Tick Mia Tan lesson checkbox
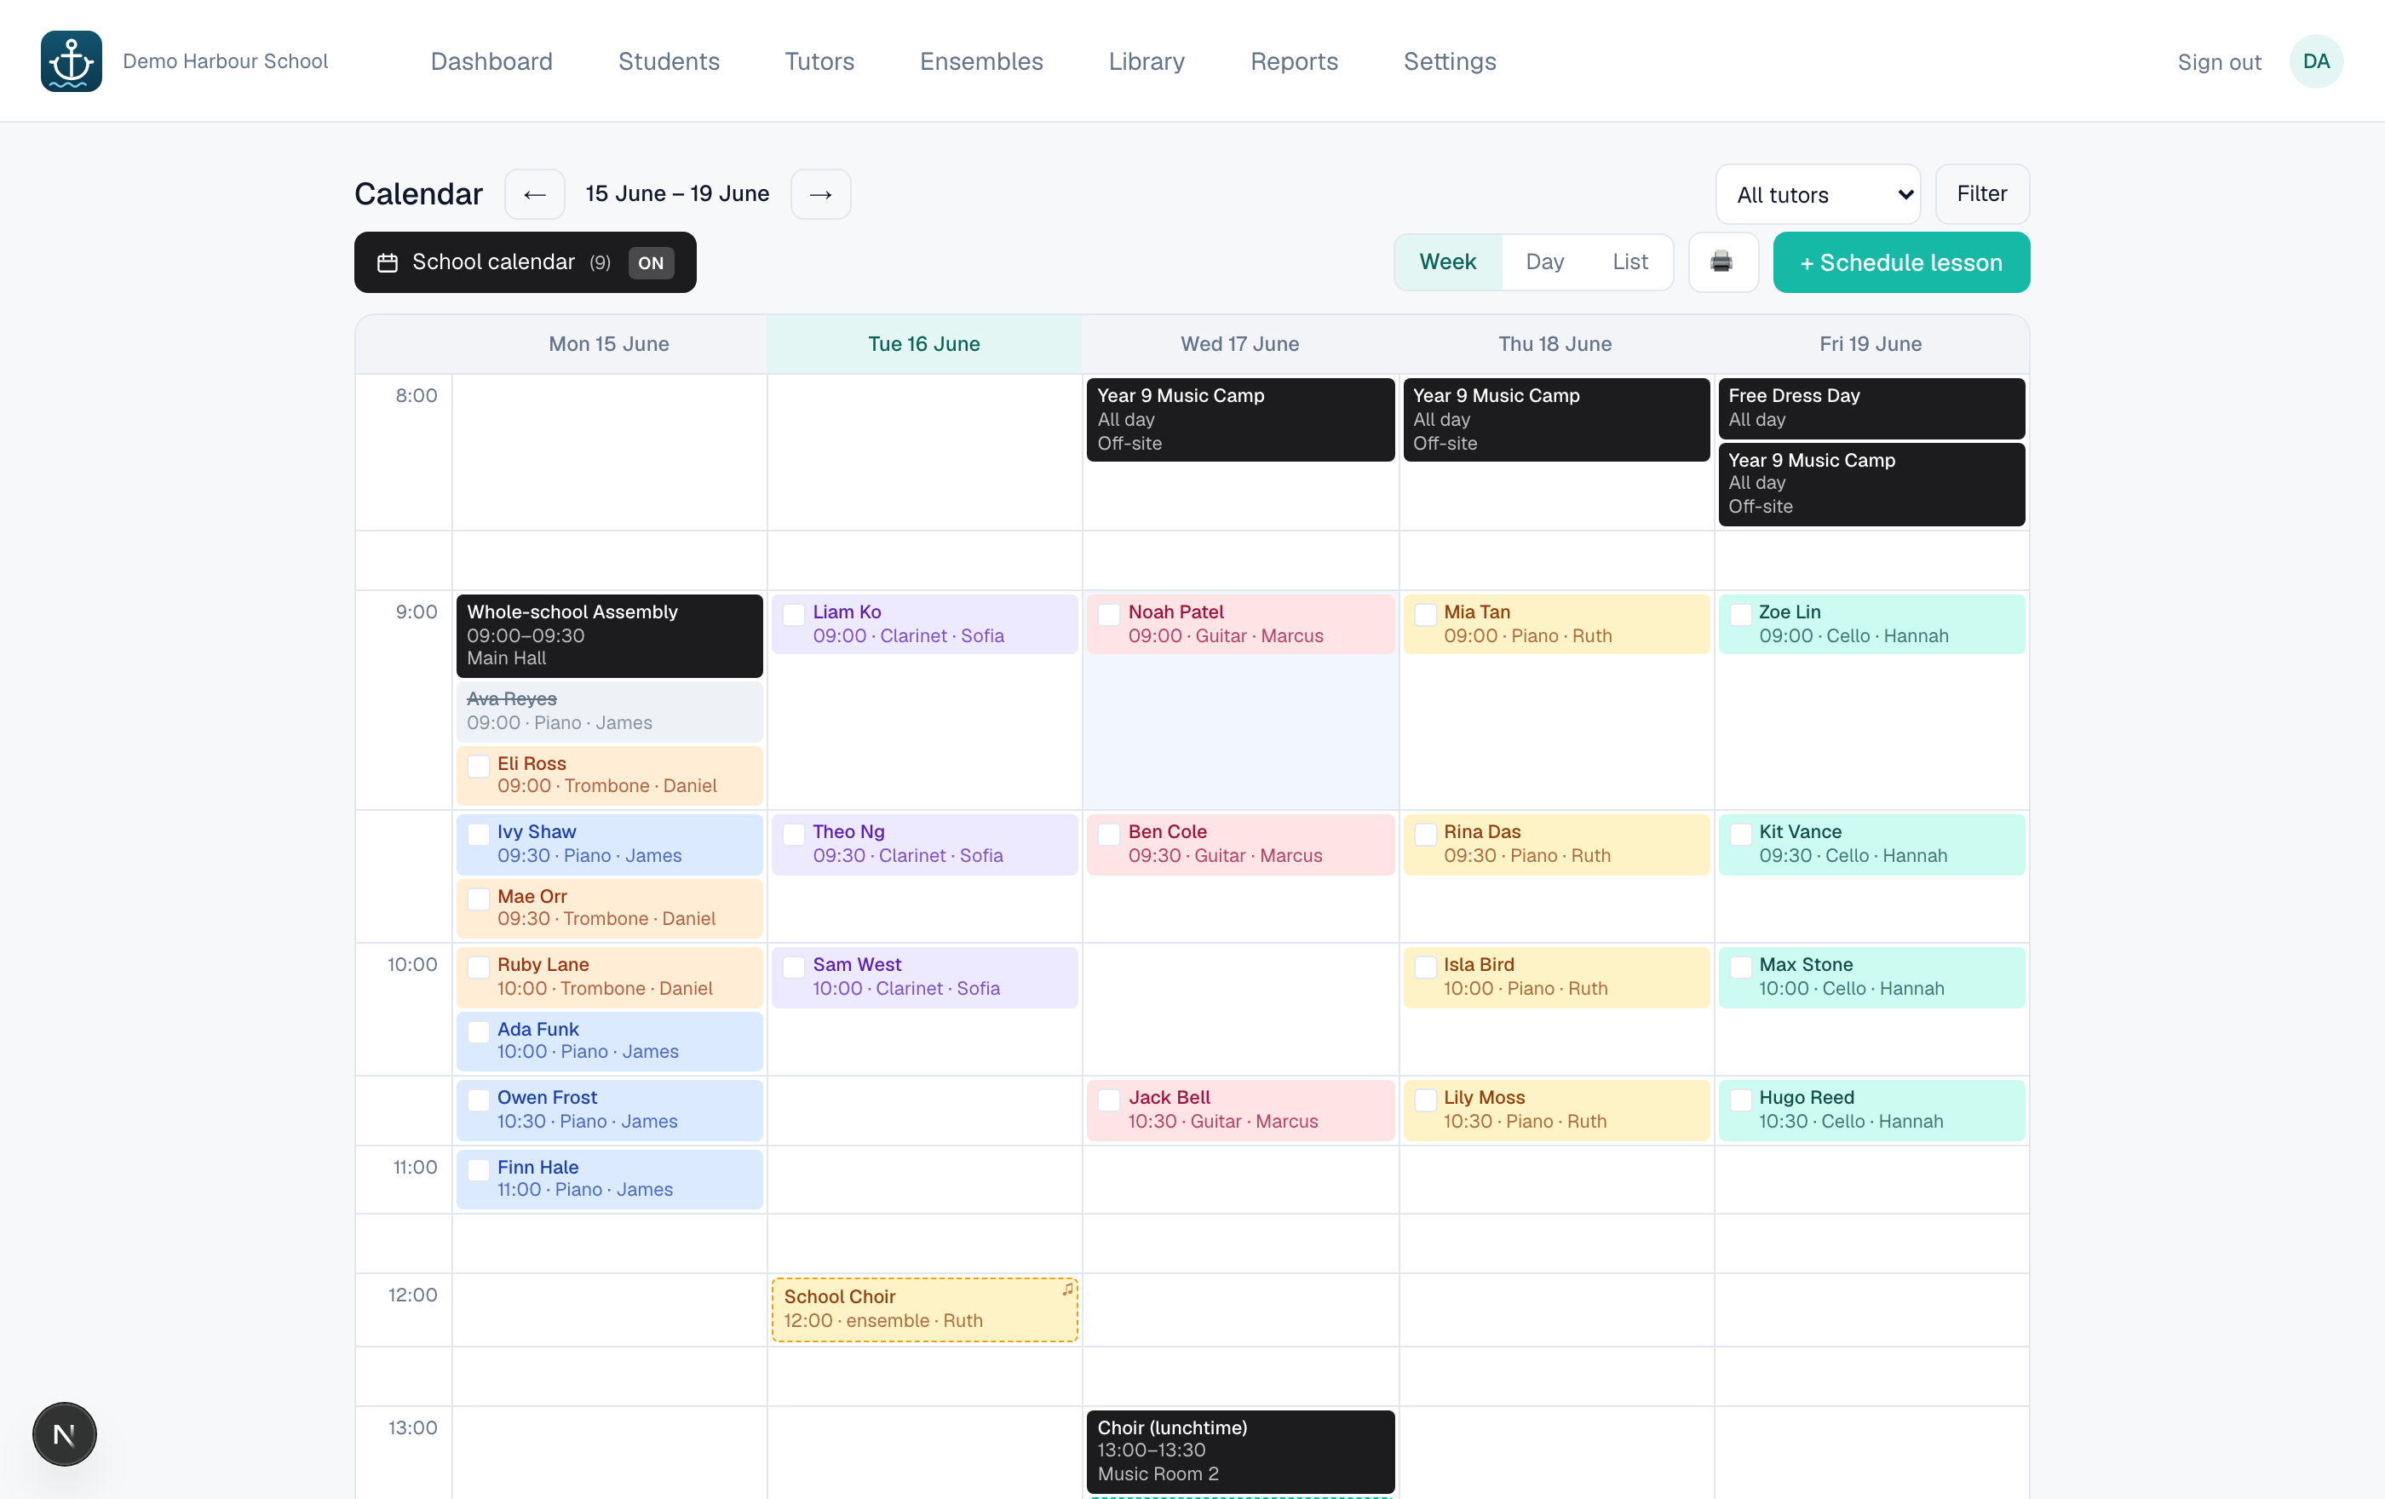 (1425, 614)
